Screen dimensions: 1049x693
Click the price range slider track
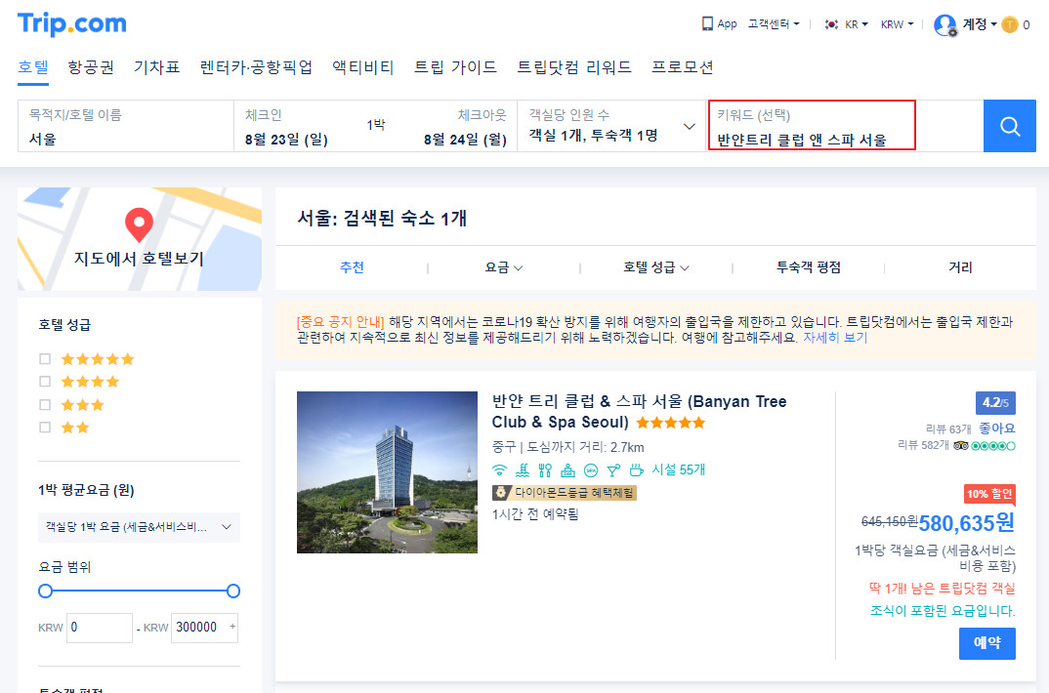tap(139, 591)
